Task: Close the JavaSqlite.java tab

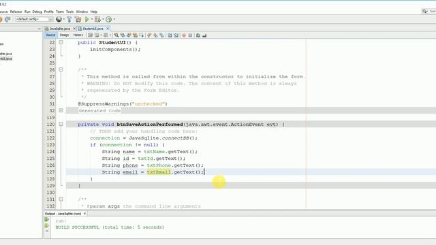Action: pos(74,29)
